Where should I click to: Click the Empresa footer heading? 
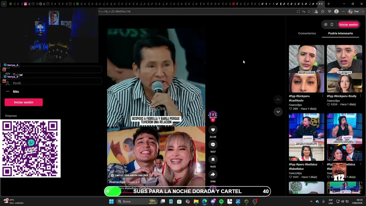[x=11, y=116]
